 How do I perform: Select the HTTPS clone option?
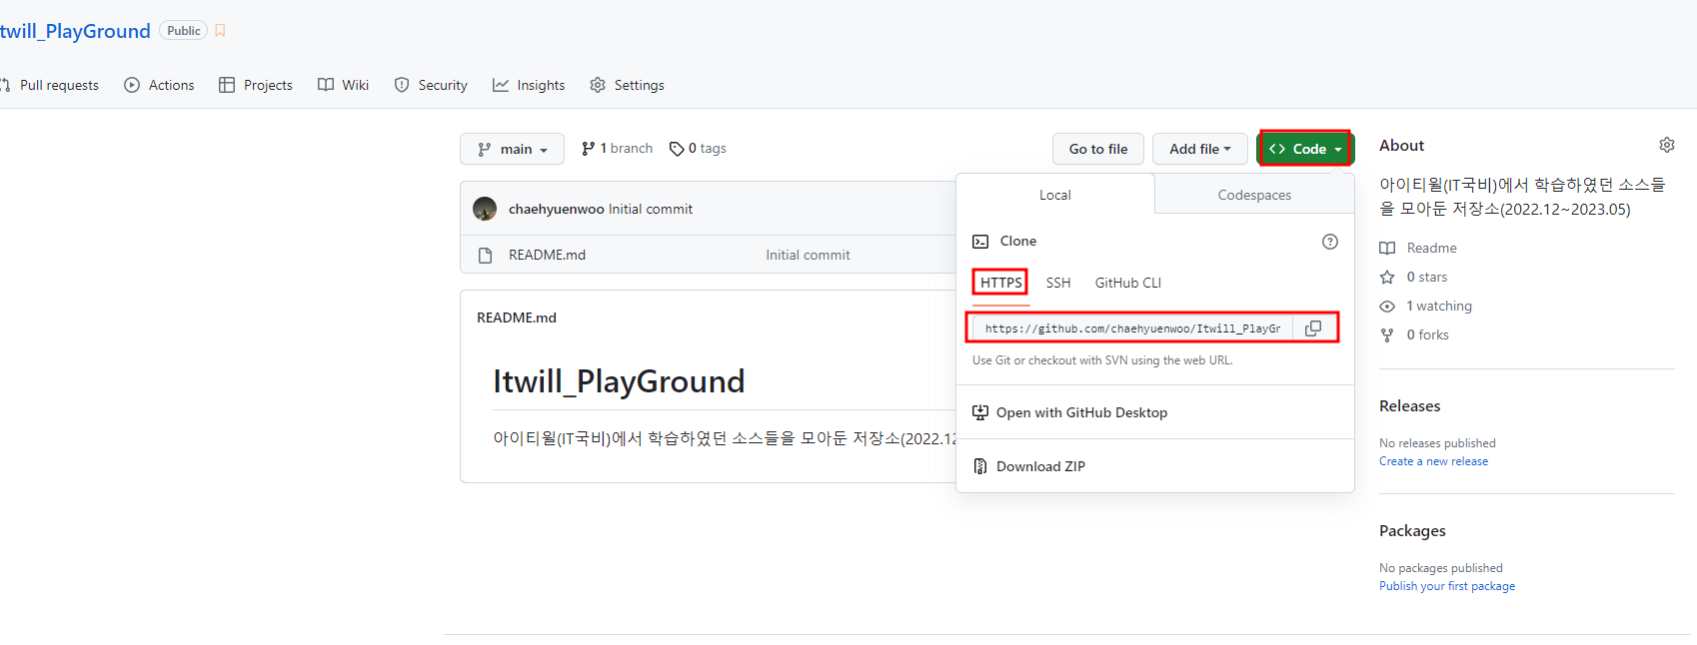click(1000, 283)
